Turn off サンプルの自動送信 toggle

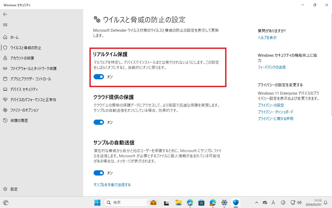(99, 173)
